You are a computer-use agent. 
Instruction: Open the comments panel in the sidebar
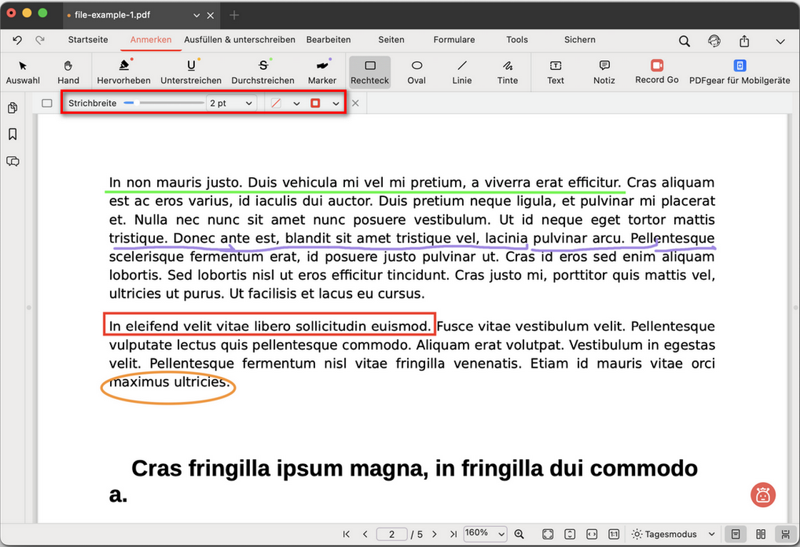tap(13, 161)
